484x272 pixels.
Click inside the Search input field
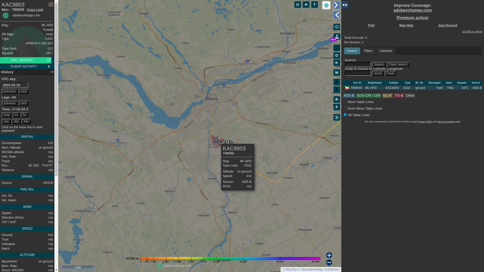pyautogui.click(x=358, y=64)
